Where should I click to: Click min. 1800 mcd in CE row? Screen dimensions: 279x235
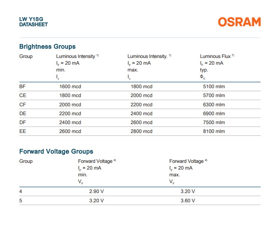pos(70,96)
